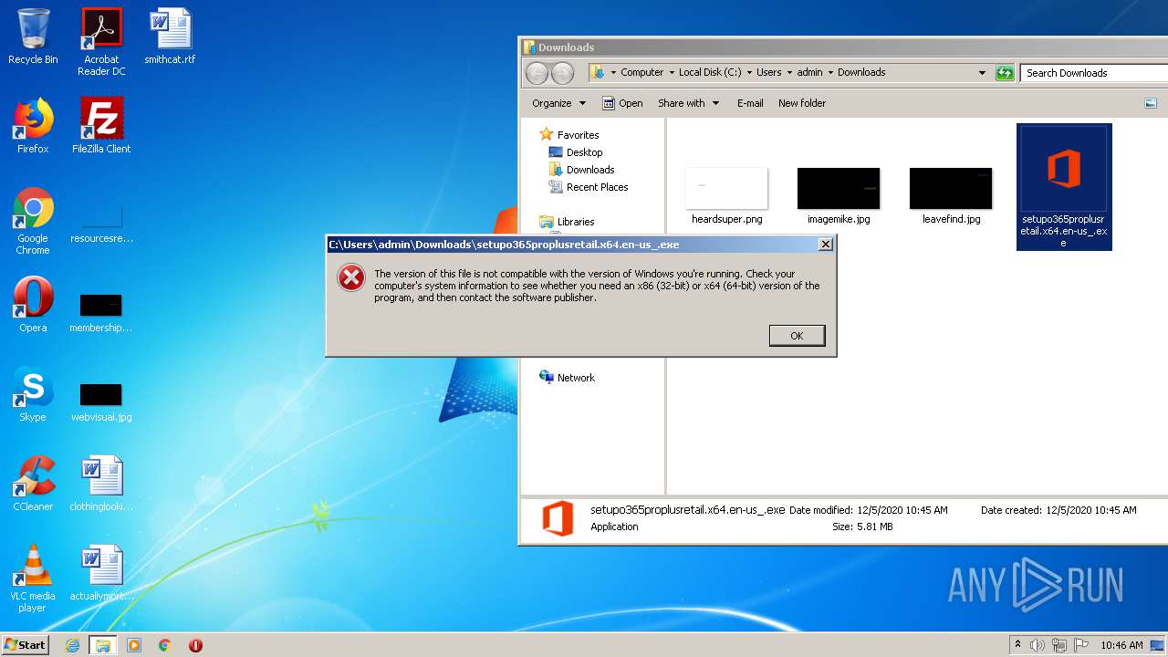Screen dimensions: 1168x657
Task: Select Downloads in the navigation pane
Action: [x=581, y=170]
